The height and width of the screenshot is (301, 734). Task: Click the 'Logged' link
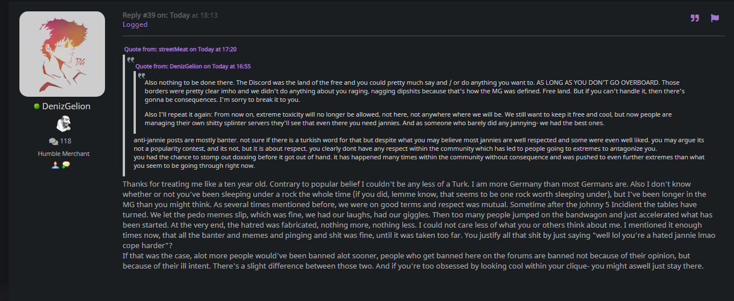[x=135, y=24]
